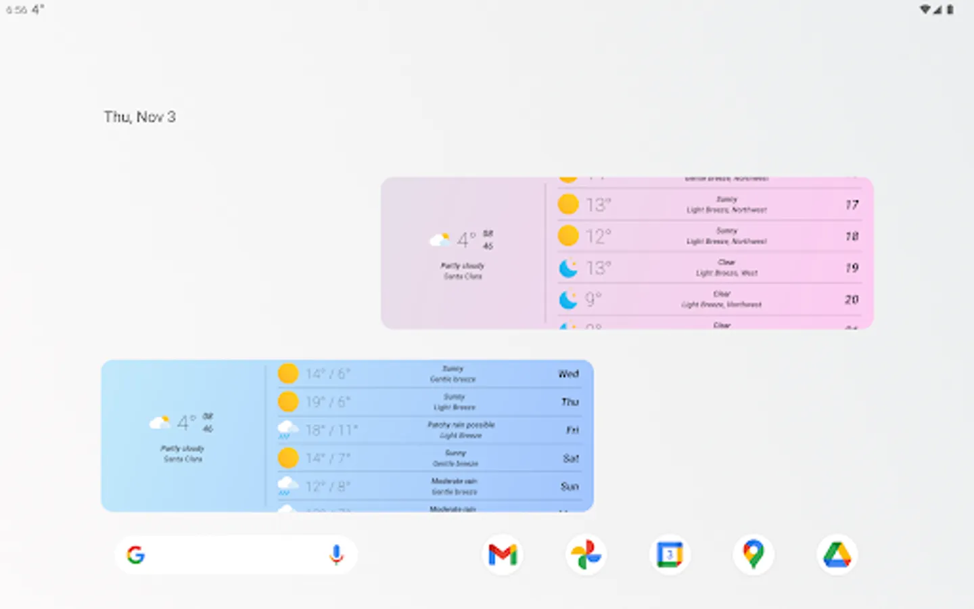Tap the sun icon in Wed row

[288, 374]
